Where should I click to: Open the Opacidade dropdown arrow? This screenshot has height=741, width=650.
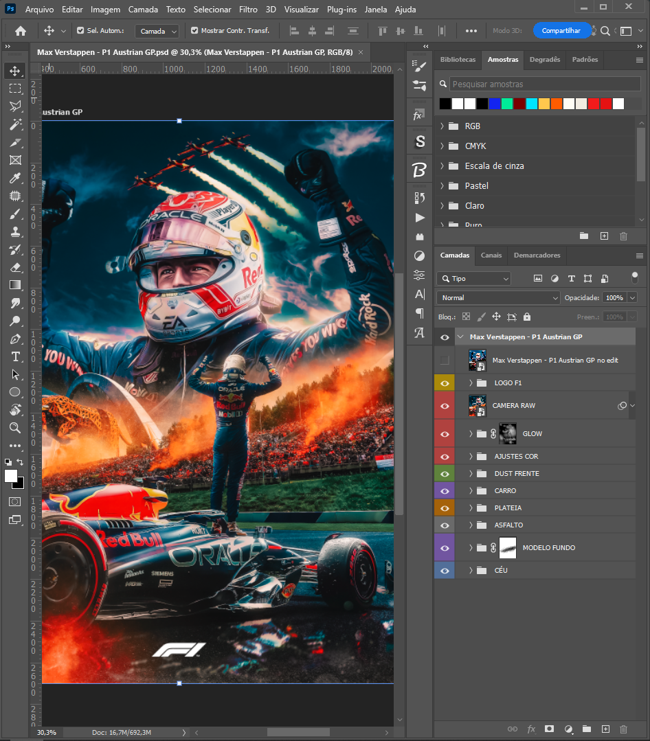point(633,298)
